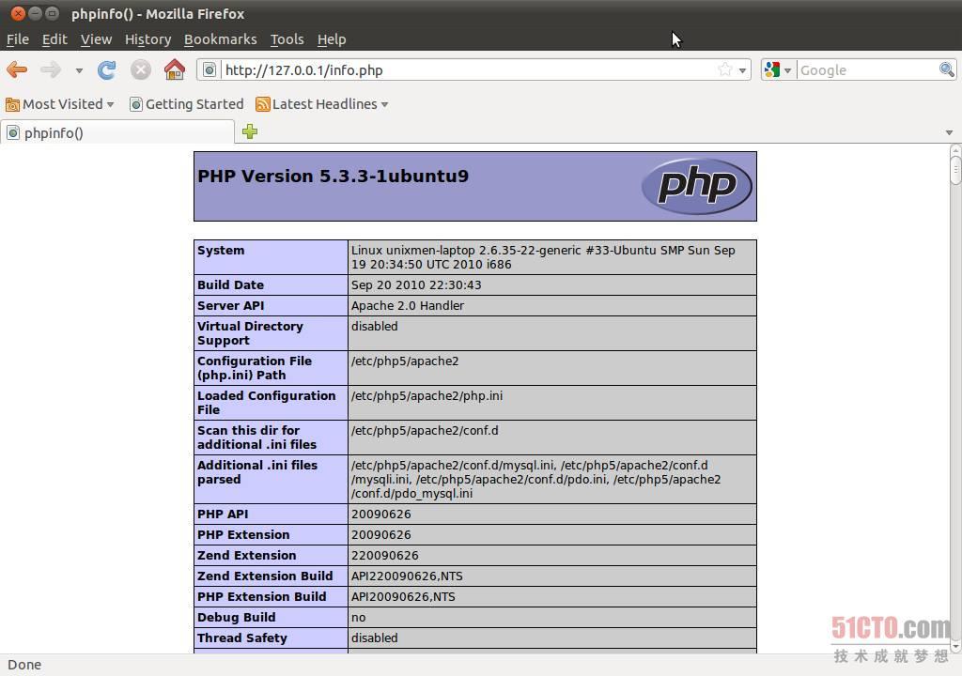This screenshot has height=676, width=962.
Task: Open the Tools menu
Action: [287, 39]
